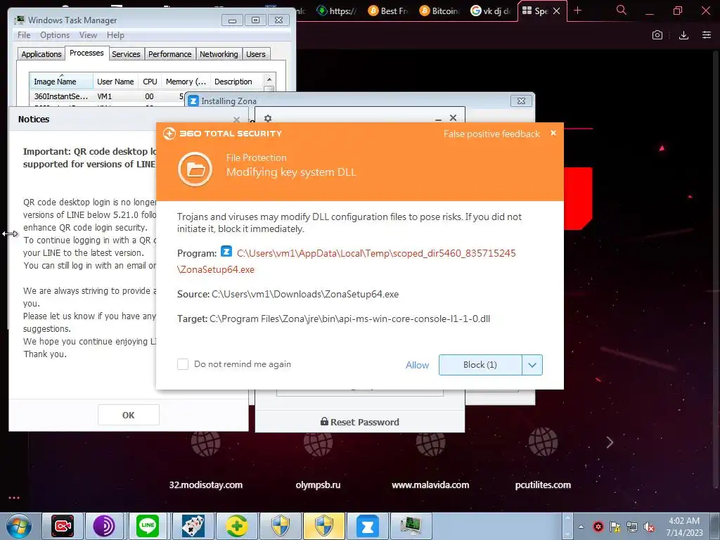Switch to the Applications tab in Task Manager
This screenshot has width=720, height=540.
click(x=41, y=54)
